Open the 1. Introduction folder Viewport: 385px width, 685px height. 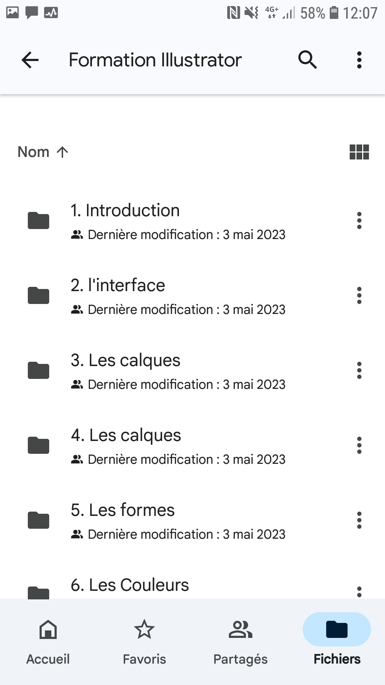pos(125,210)
